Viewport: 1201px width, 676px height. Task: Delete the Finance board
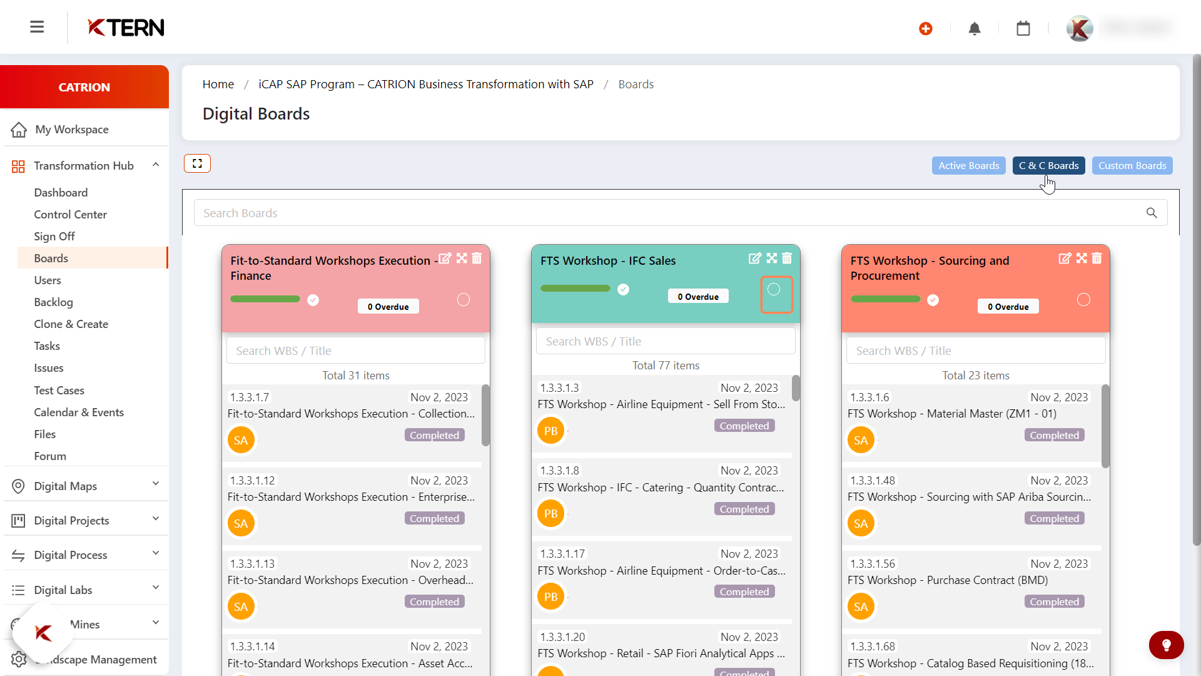tap(477, 259)
